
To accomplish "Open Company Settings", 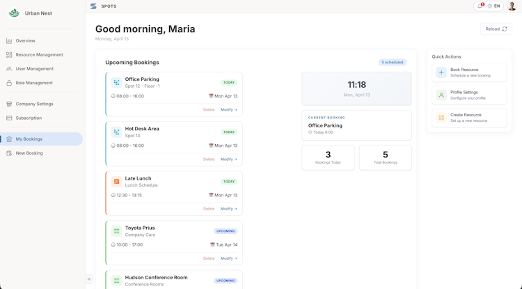I will (x=34, y=104).
